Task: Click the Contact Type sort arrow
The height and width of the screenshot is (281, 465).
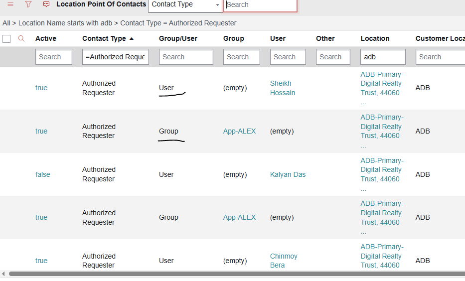Action: [x=132, y=38]
